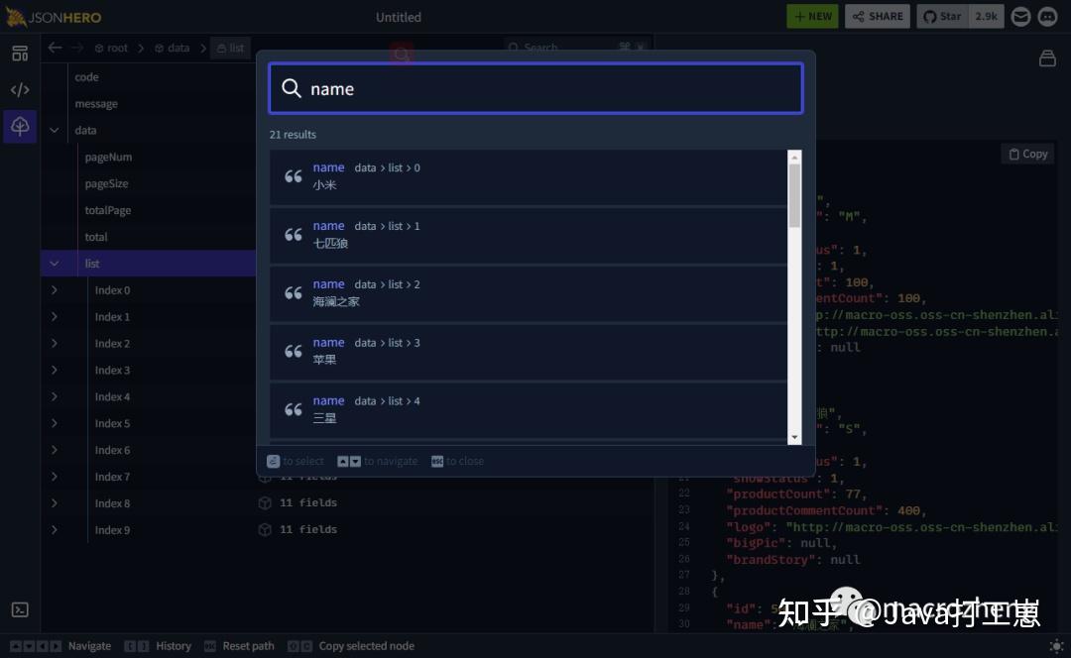Viewport: 1071px width, 658px height.
Task: Click the print icon above the JSON preview
Action: (1047, 58)
